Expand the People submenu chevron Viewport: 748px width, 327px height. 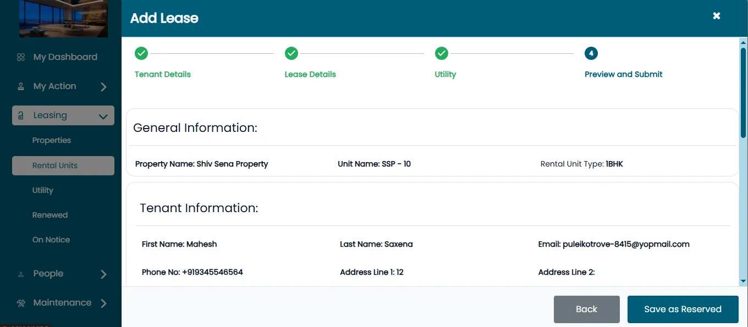click(x=103, y=274)
